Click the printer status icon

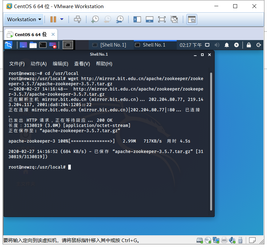[x=224, y=240]
